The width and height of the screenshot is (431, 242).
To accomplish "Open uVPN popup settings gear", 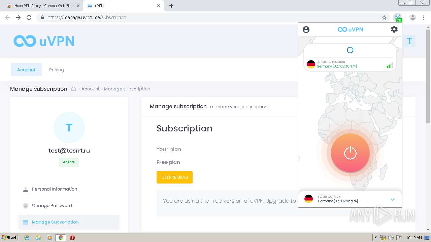I will pos(394,29).
